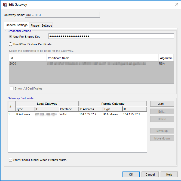Confirm with the OK button
The height and width of the screenshot is (181, 181).
[131, 174]
